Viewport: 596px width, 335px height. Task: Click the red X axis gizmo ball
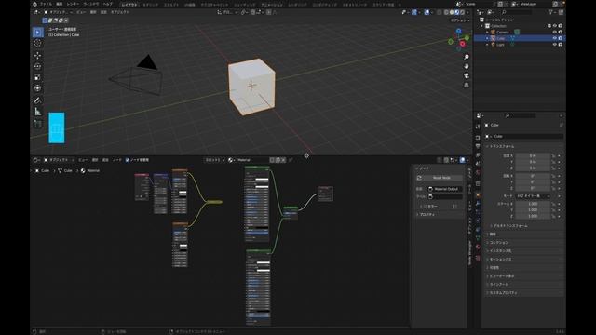click(x=463, y=44)
